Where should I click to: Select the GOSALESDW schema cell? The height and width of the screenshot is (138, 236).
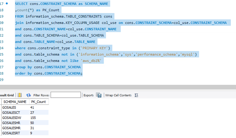15,118
